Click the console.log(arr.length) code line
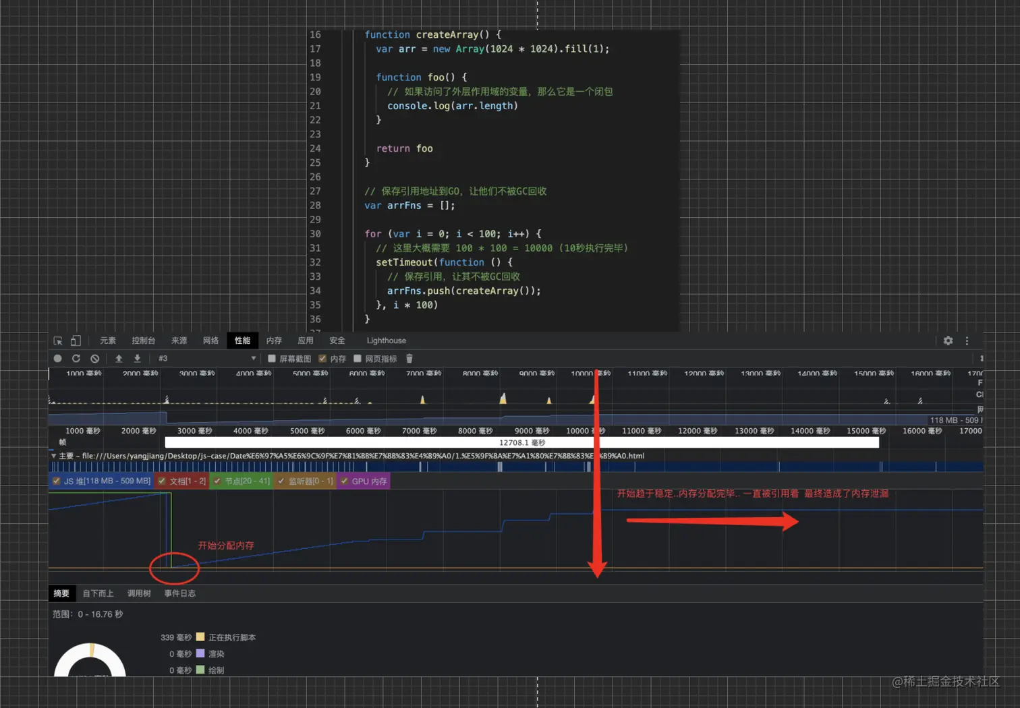This screenshot has height=708, width=1020. pos(453,106)
